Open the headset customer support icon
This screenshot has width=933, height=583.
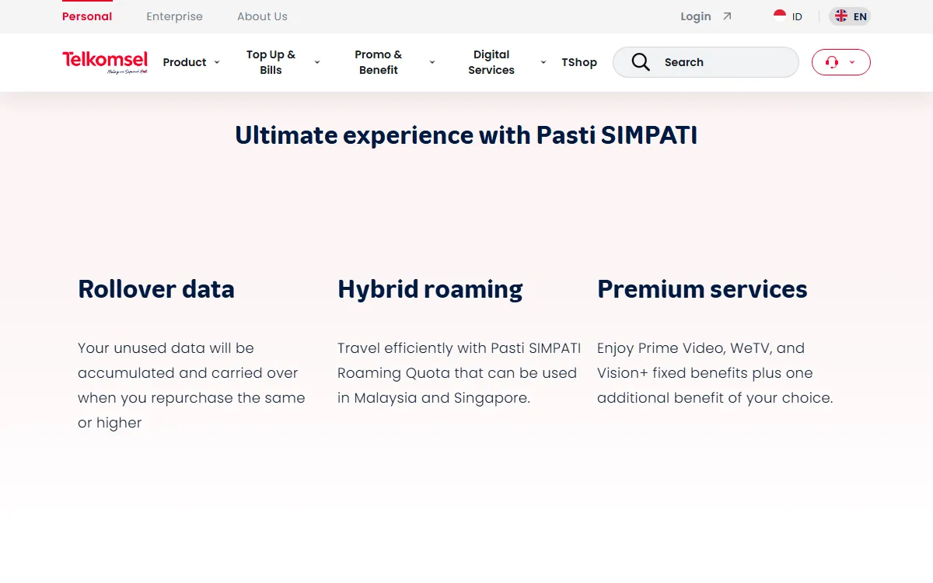click(832, 62)
